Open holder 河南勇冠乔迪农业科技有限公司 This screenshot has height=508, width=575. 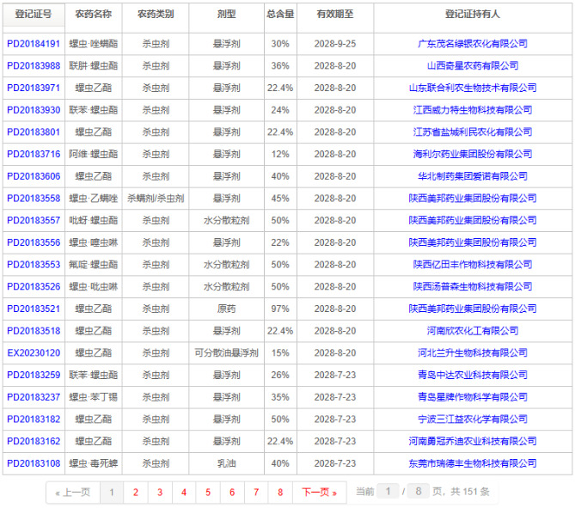tap(473, 441)
